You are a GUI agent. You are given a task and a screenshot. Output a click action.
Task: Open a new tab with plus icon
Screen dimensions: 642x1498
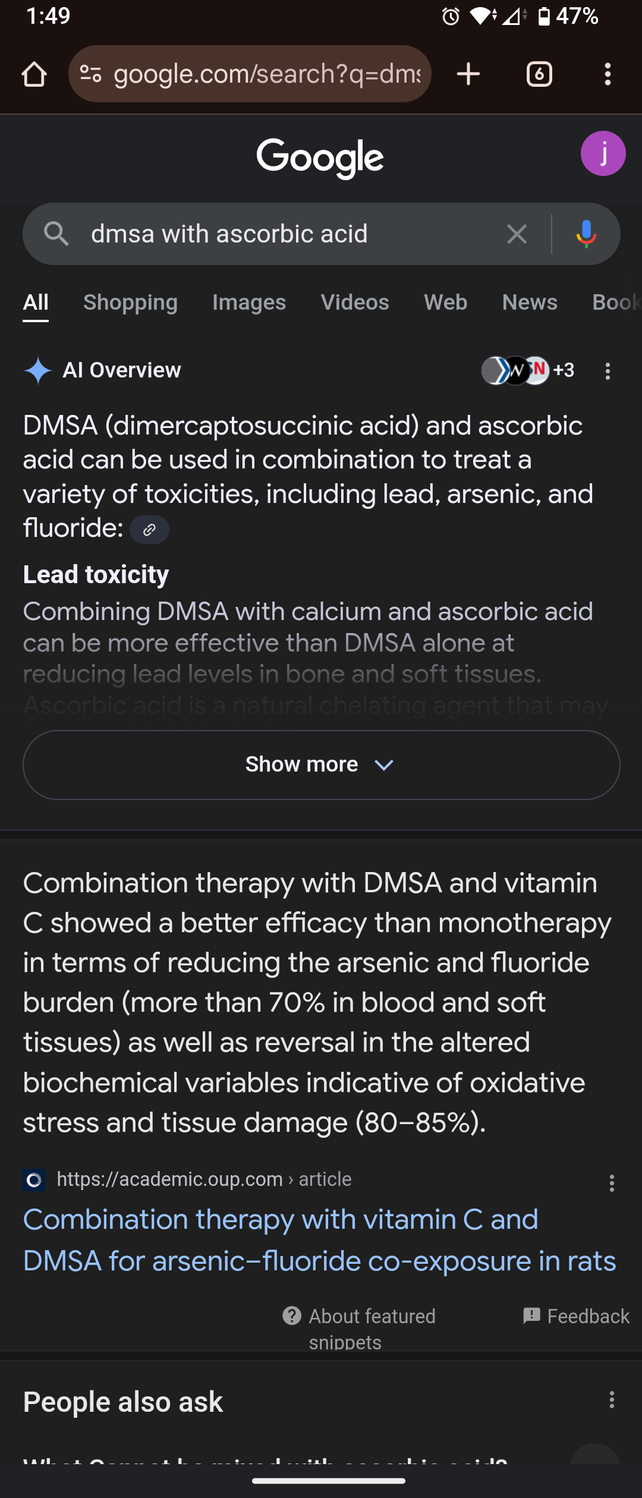[x=468, y=74]
